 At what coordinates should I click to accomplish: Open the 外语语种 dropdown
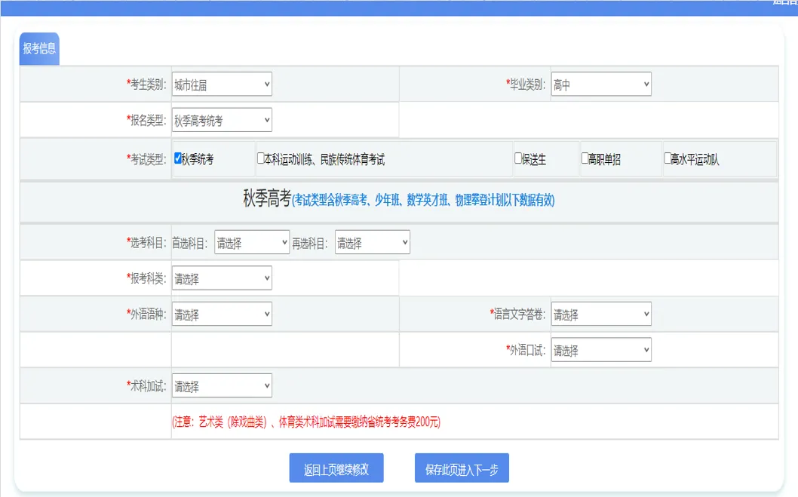pyautogui.click(x=222, y=314)
